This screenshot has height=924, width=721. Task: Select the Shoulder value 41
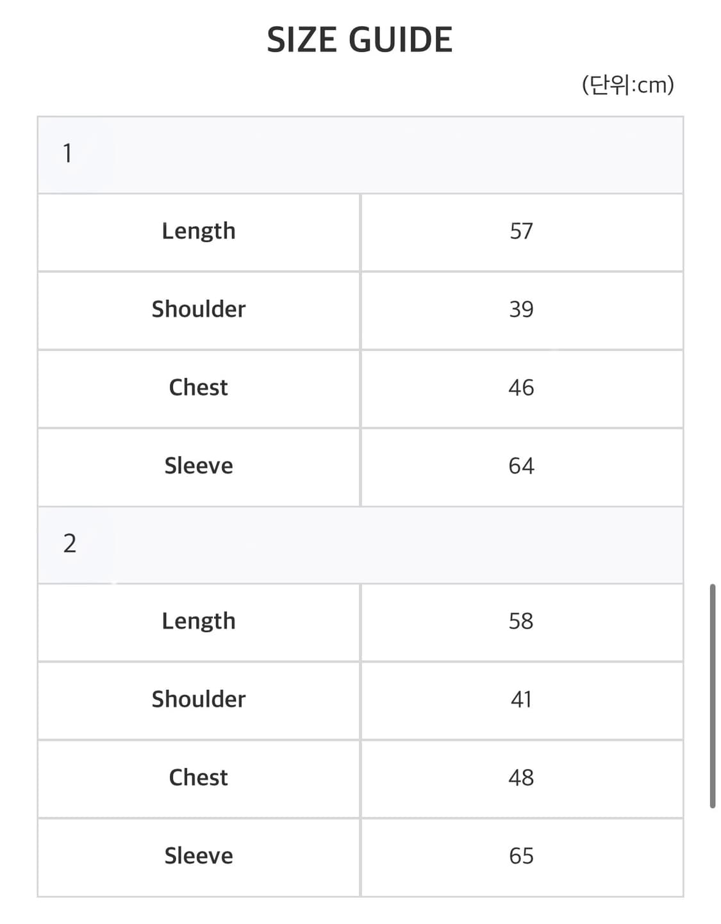521,700
